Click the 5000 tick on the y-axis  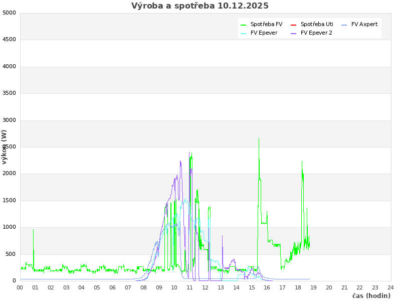tap(9, 13)
